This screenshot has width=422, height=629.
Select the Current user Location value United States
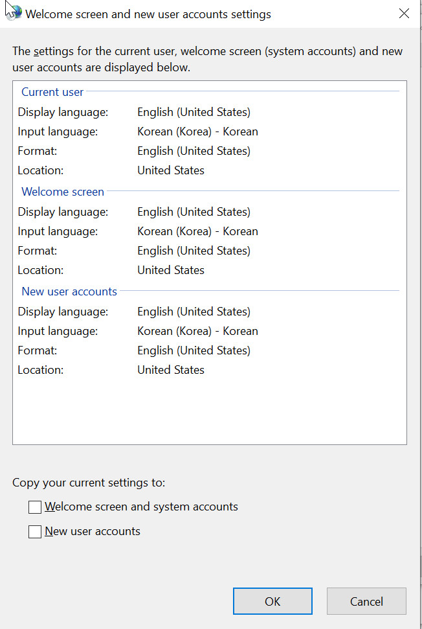tap(171, 170)
